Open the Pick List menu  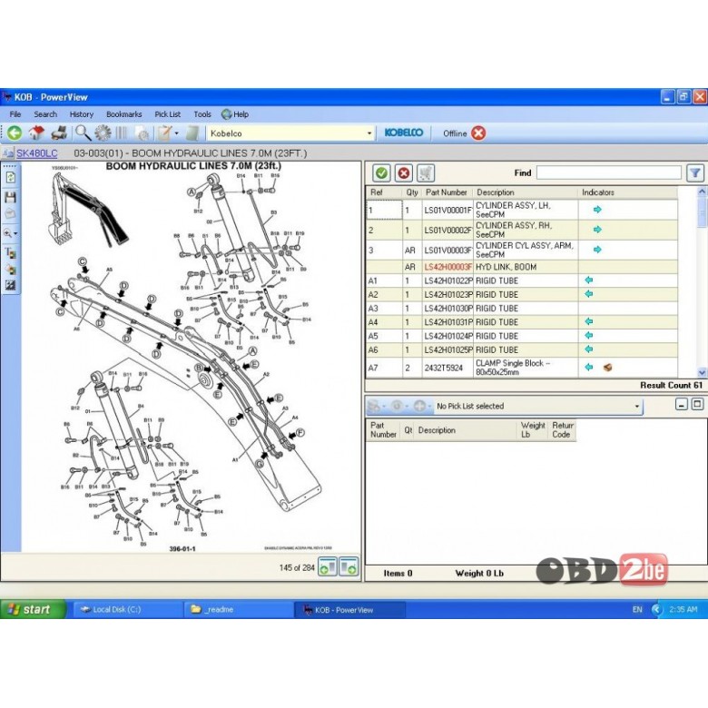coord(168,114)
